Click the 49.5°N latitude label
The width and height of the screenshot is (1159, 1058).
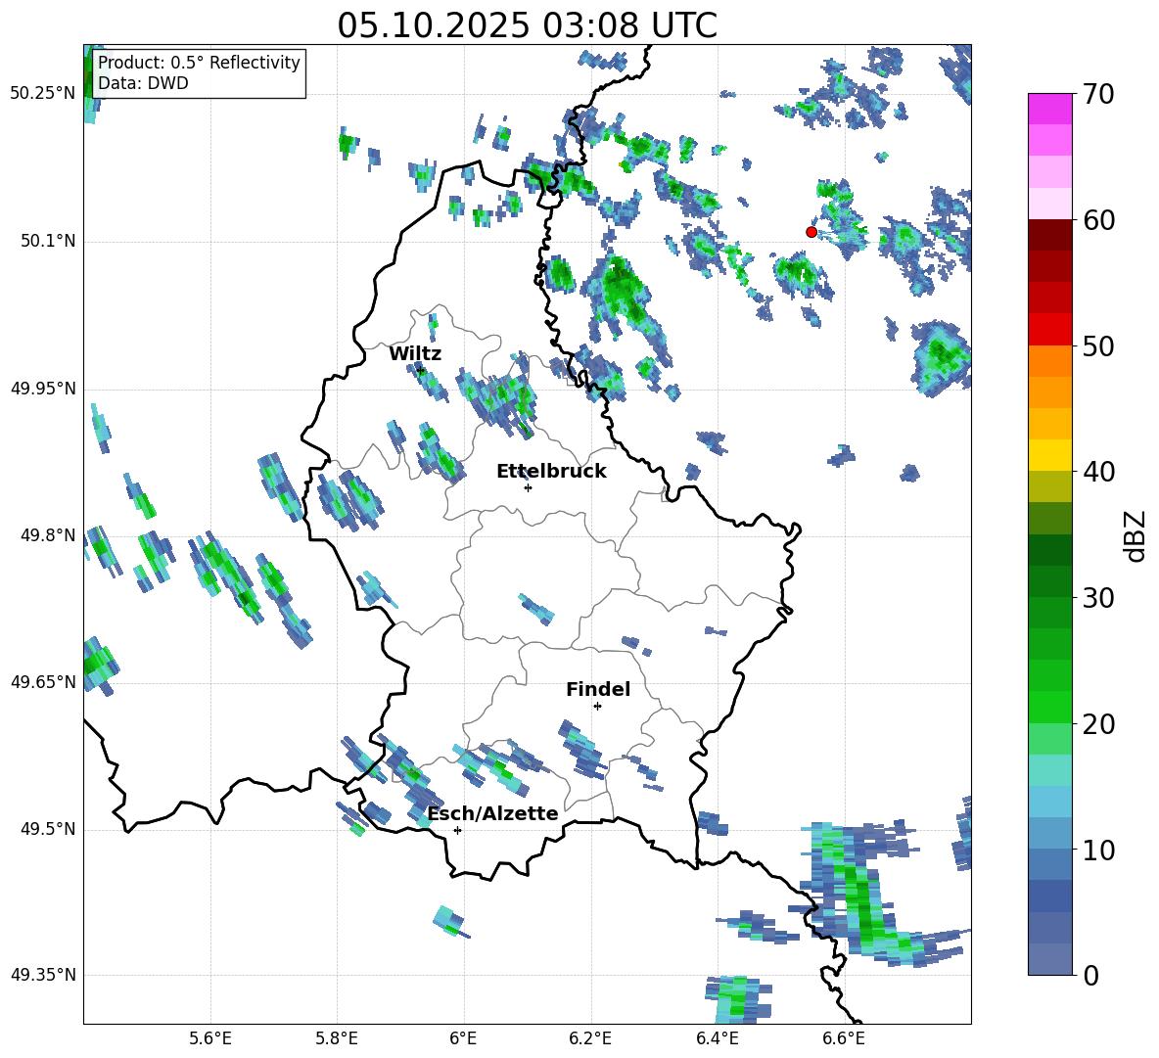coord(48,830)
